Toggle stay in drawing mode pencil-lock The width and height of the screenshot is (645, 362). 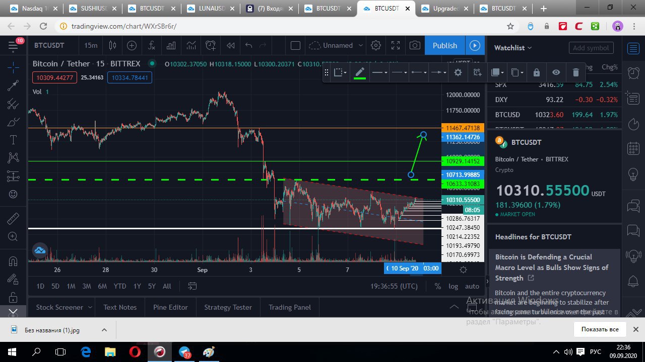13,279
